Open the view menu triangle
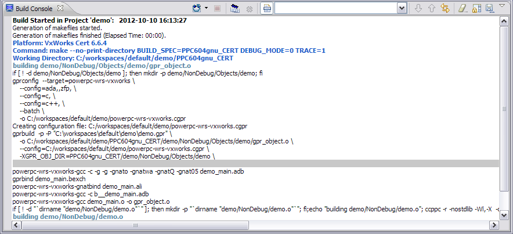The image size is (513, 234). coord(502,6)
